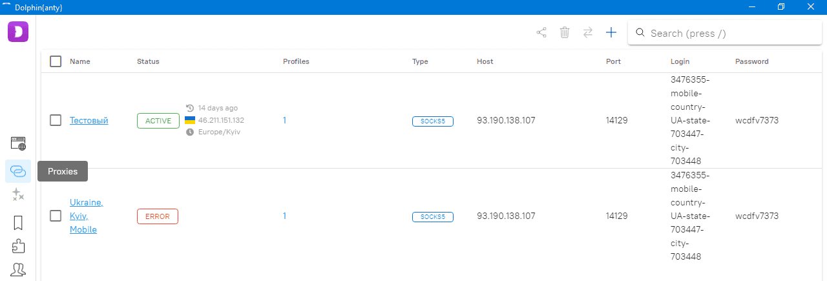
Task: Open the Bookmarks sidebar icon
Action: (x=18, y=223)
